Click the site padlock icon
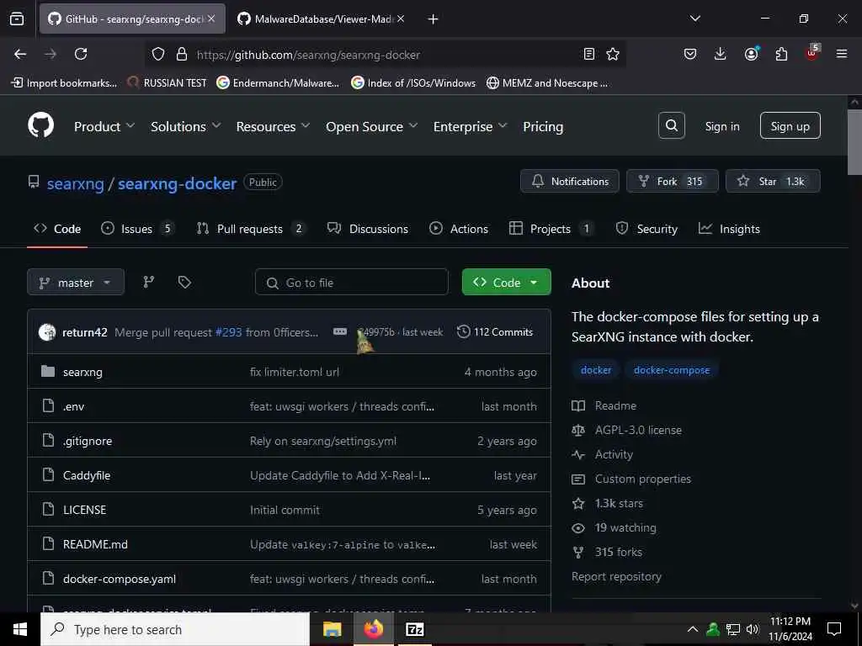The image size is (862, 646). pyautogui.click(x=182, y=54)
